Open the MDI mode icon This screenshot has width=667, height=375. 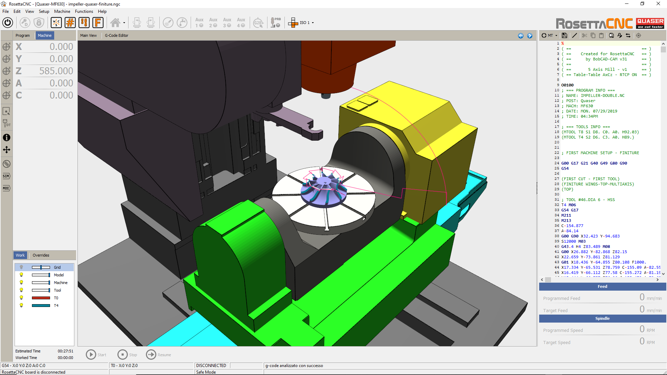point(7,188)
